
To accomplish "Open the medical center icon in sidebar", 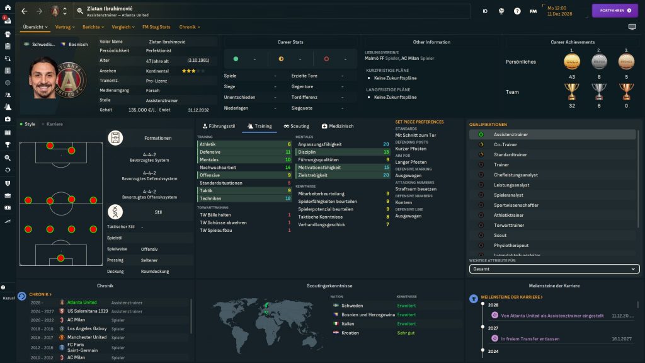I will [8, 119].
